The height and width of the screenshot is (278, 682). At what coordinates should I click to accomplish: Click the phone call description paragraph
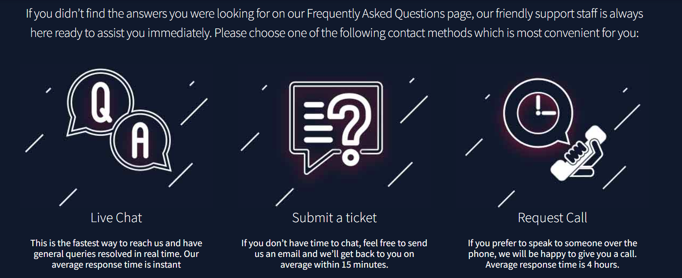[x=552, y=254]
